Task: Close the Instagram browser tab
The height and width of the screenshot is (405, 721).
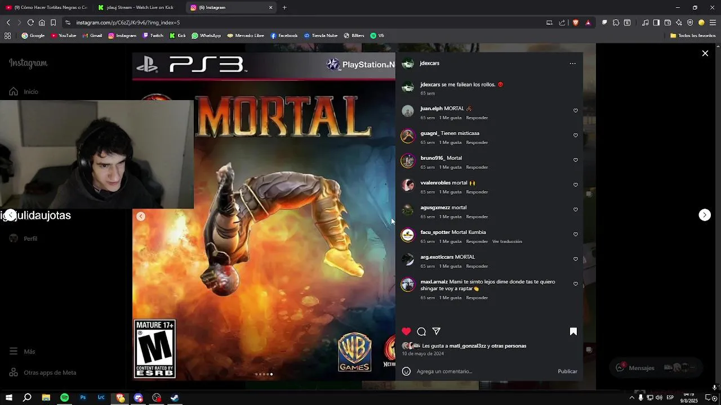Action: pos(270,7)
